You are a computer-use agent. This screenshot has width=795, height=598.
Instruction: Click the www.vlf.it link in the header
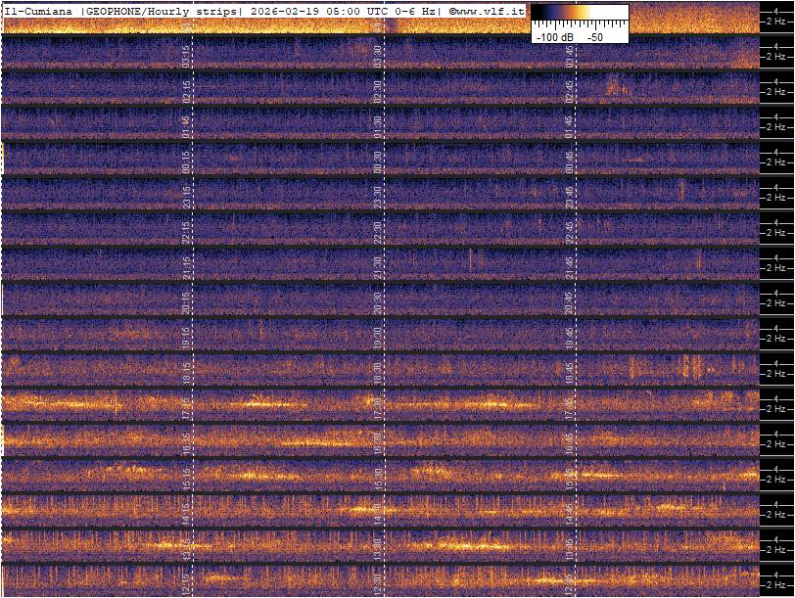[x=491, y=10]
